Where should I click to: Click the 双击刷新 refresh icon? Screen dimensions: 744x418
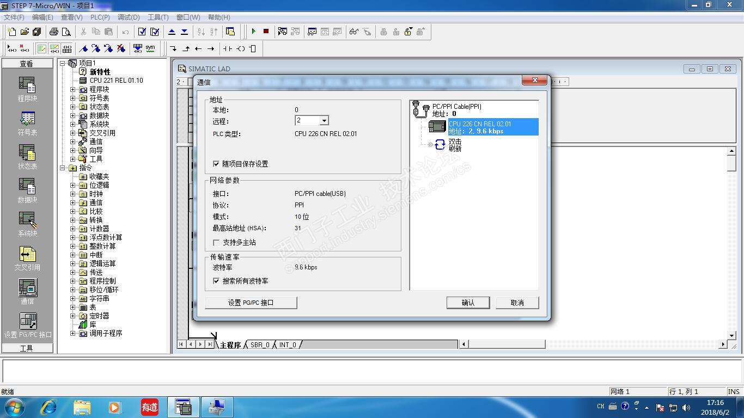pyautogui.click(x=440, y=145)
